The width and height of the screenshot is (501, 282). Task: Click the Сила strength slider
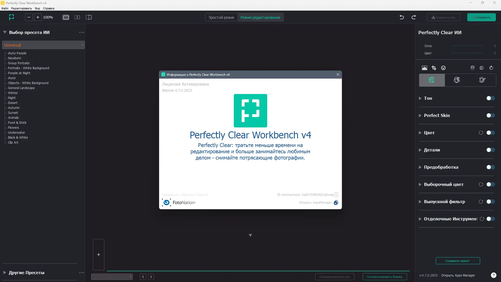pyautogui.click(x=467, y=46)
